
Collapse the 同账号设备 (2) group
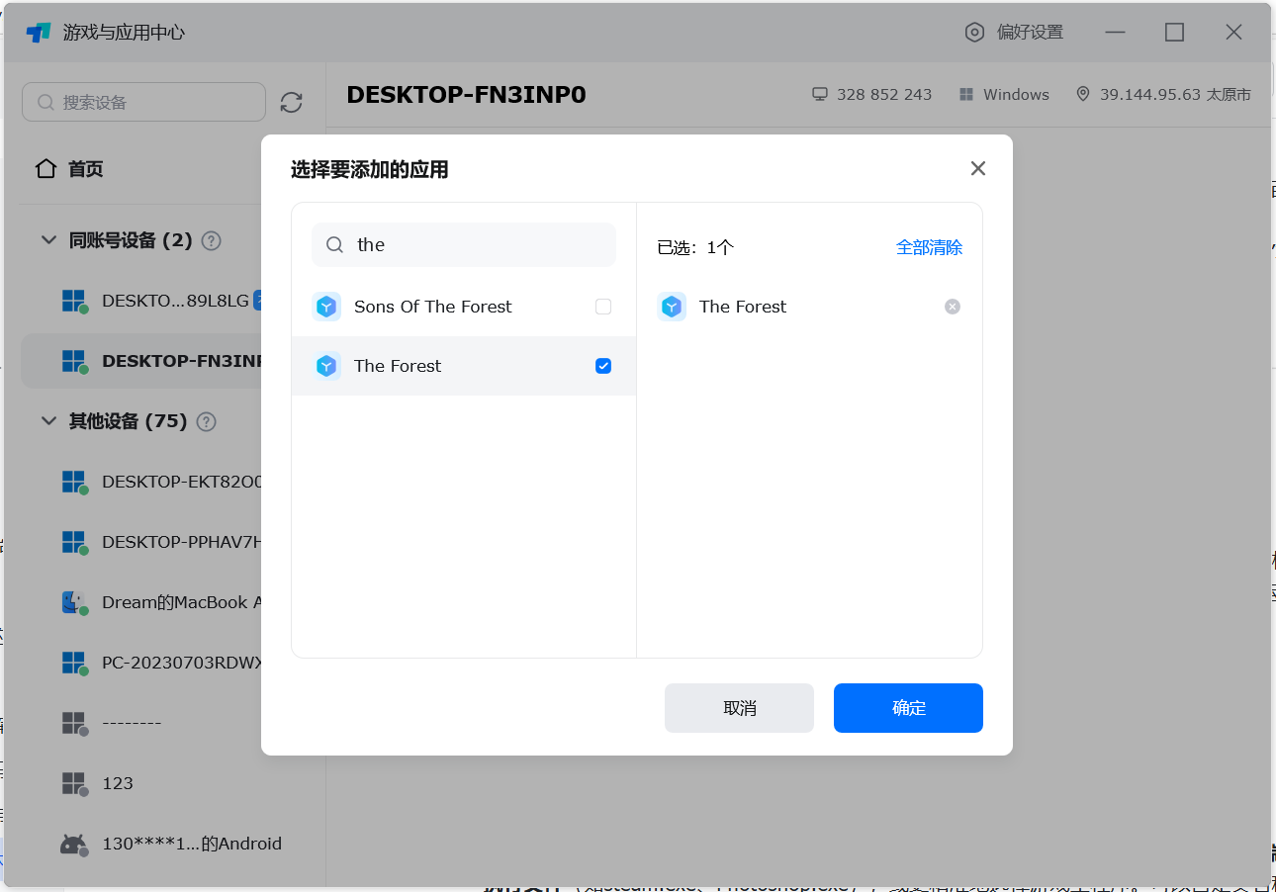coord(48,240)
